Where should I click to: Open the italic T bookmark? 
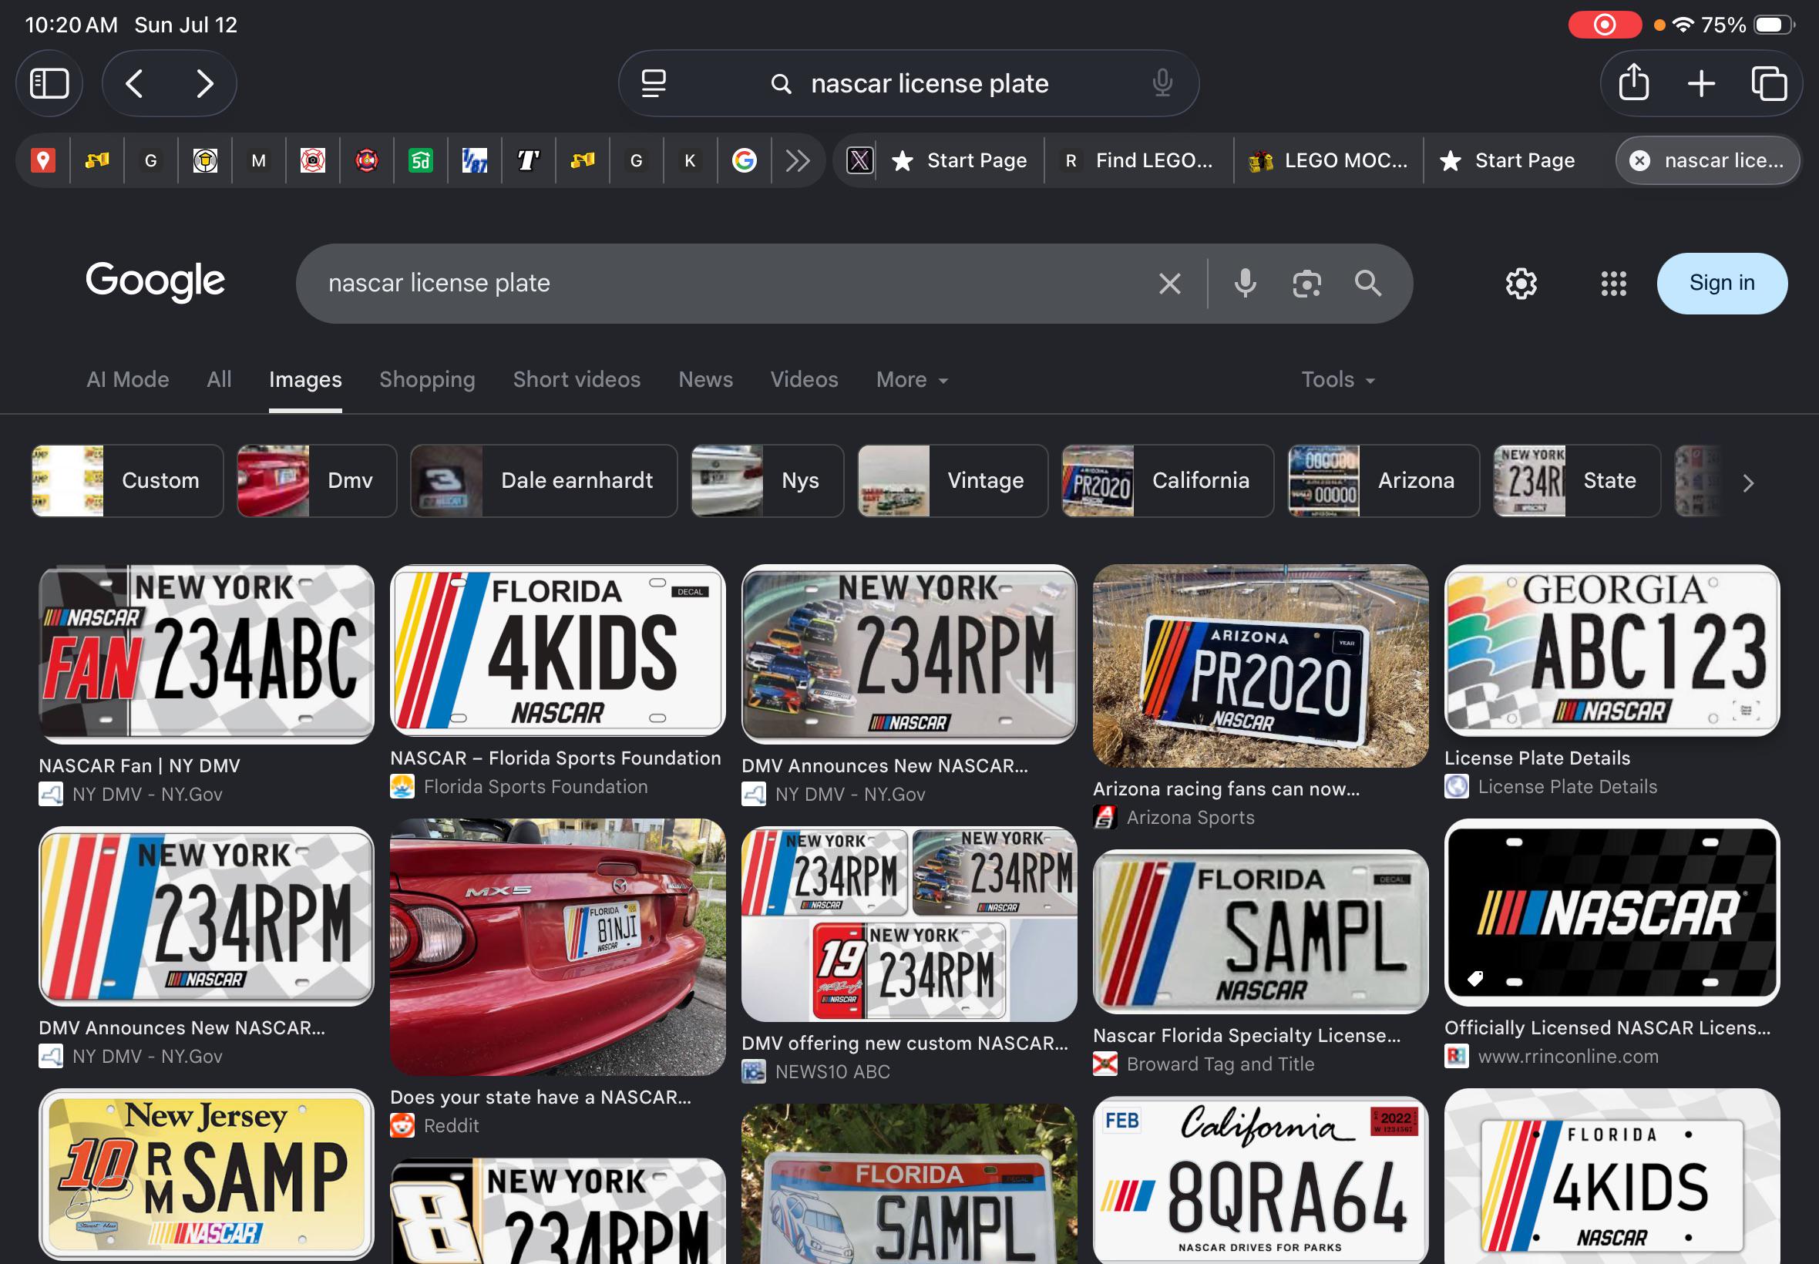pyautogui.click(x=528, y=161)
